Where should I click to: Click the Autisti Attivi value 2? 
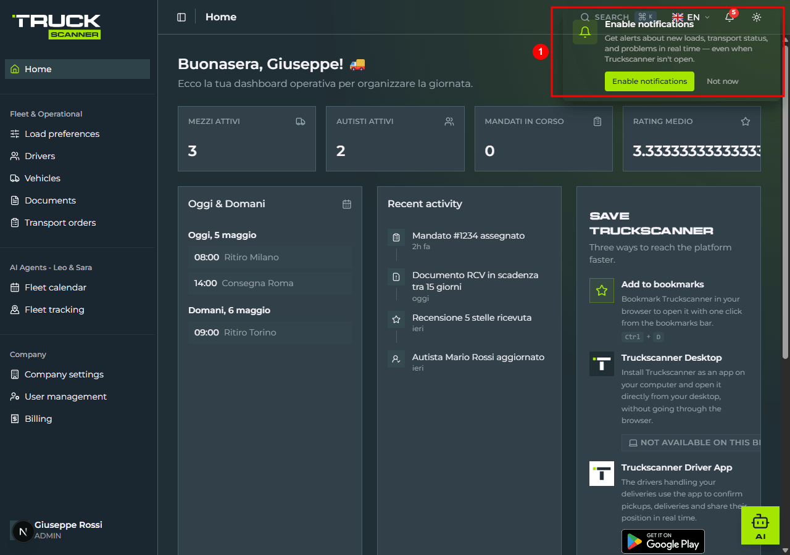point(341,151)
